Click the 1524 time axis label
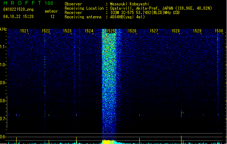 click(x=89, y=31)
